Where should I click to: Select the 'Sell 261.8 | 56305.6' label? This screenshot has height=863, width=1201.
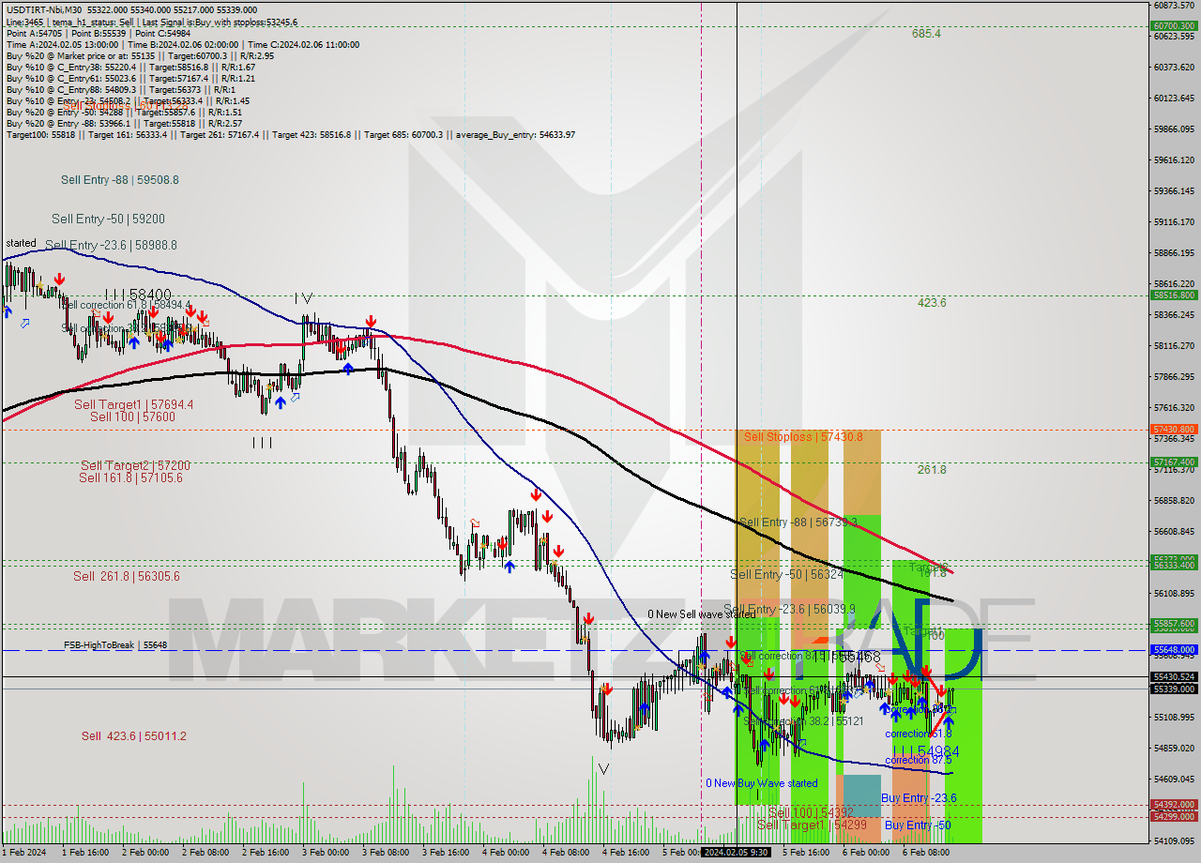coord(127,576)
